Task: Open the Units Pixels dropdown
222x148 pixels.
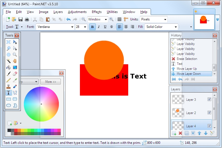Action: coord(165,19)
